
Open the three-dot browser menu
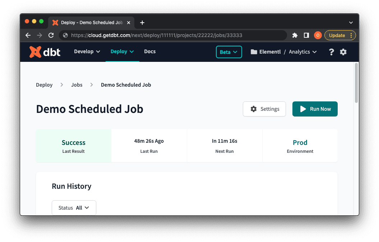pos(351,35)
